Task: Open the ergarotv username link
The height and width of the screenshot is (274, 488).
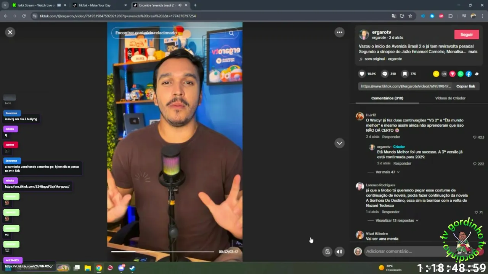Action: (x=382, y=32)
